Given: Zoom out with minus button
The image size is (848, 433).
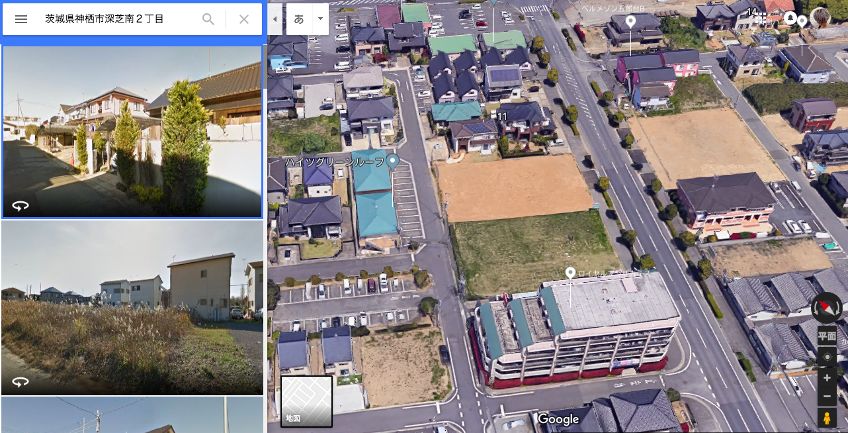Looking at the screenshot, I should click(x=827, y=397).
